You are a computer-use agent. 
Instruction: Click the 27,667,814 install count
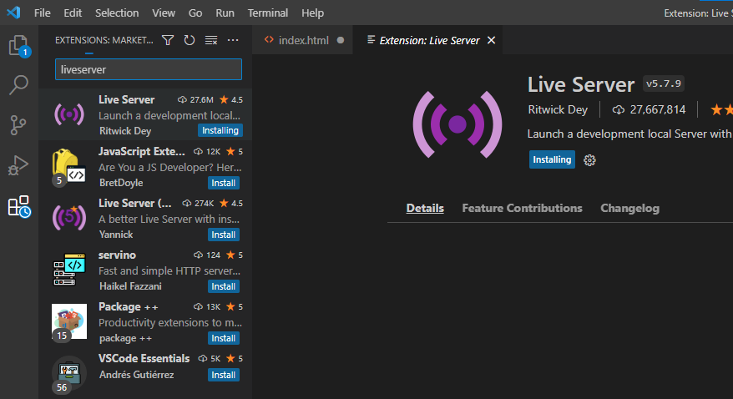click(649, 110)
